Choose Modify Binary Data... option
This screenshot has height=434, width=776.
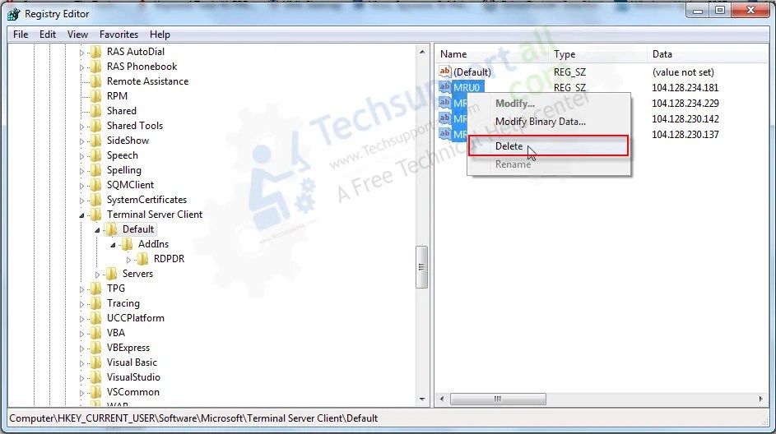click(x=548, y=122)
